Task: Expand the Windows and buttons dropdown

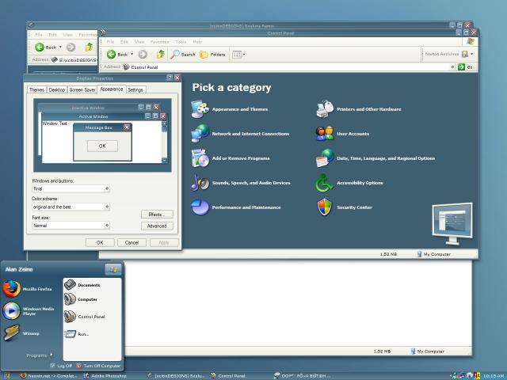Action: coord(106,189)
